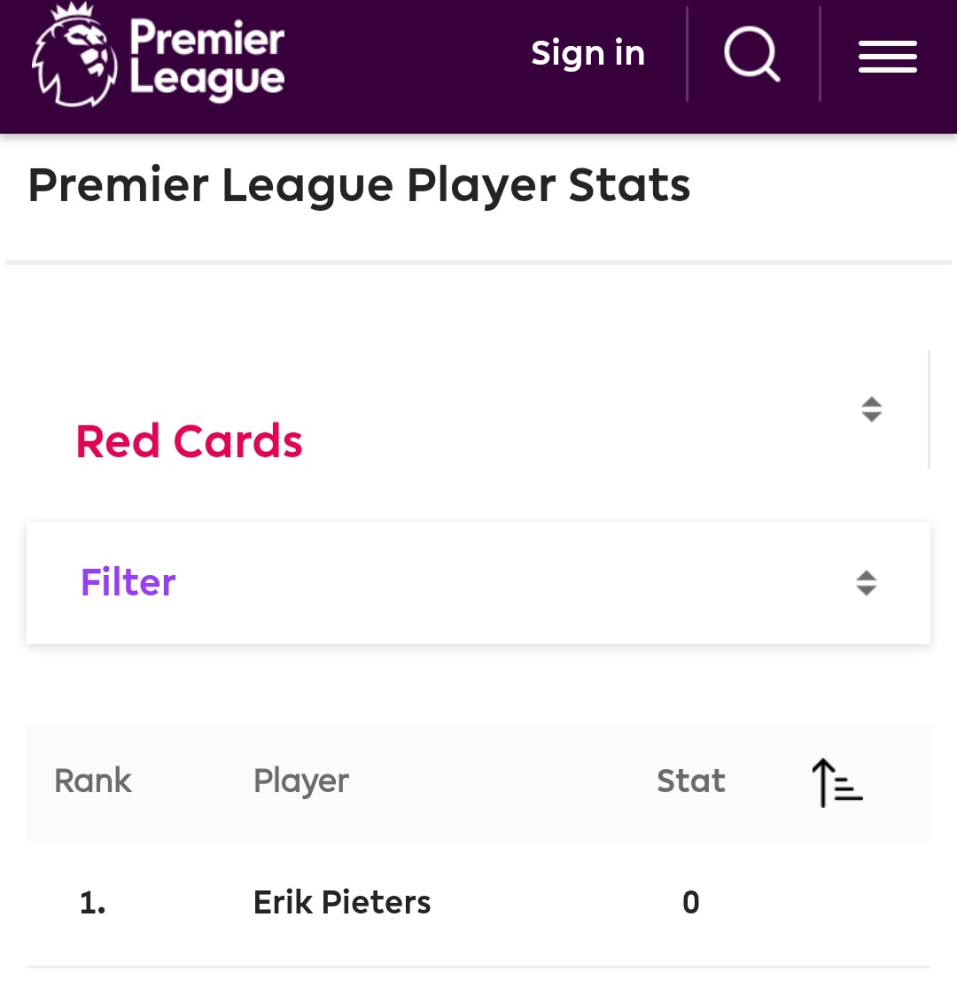Click rank number 1. in table

93,903
